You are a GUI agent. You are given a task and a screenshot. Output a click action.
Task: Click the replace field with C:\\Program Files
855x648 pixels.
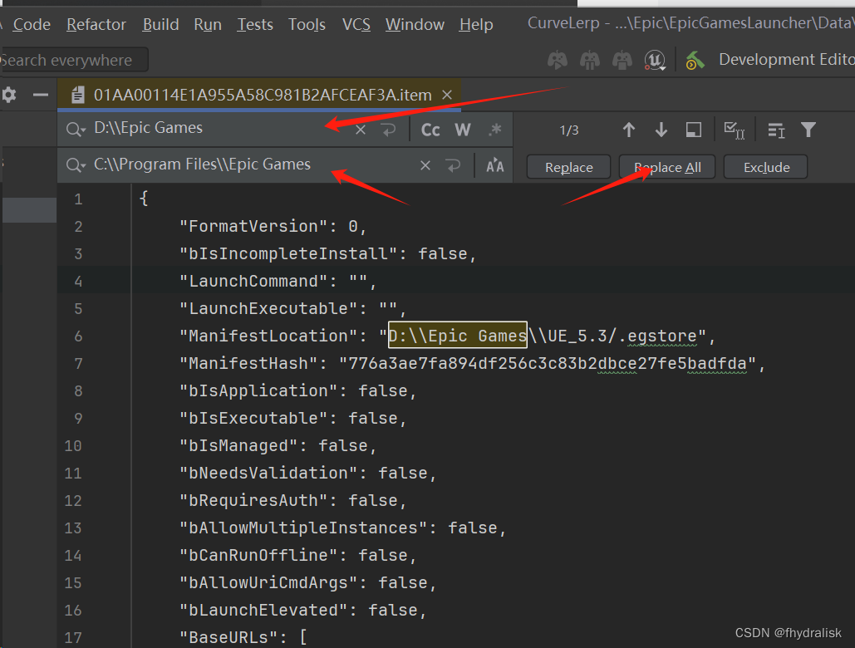tap(251, 164)
